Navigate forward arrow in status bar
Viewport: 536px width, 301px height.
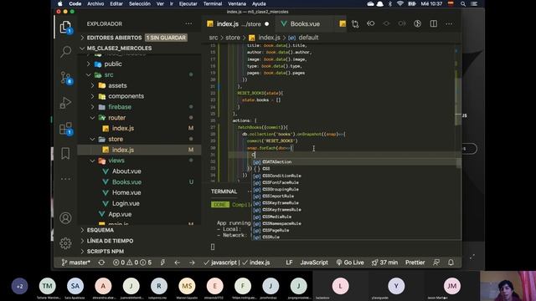click(192, 263)
